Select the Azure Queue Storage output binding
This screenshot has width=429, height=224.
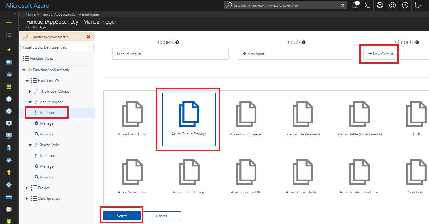coord(188,120)
